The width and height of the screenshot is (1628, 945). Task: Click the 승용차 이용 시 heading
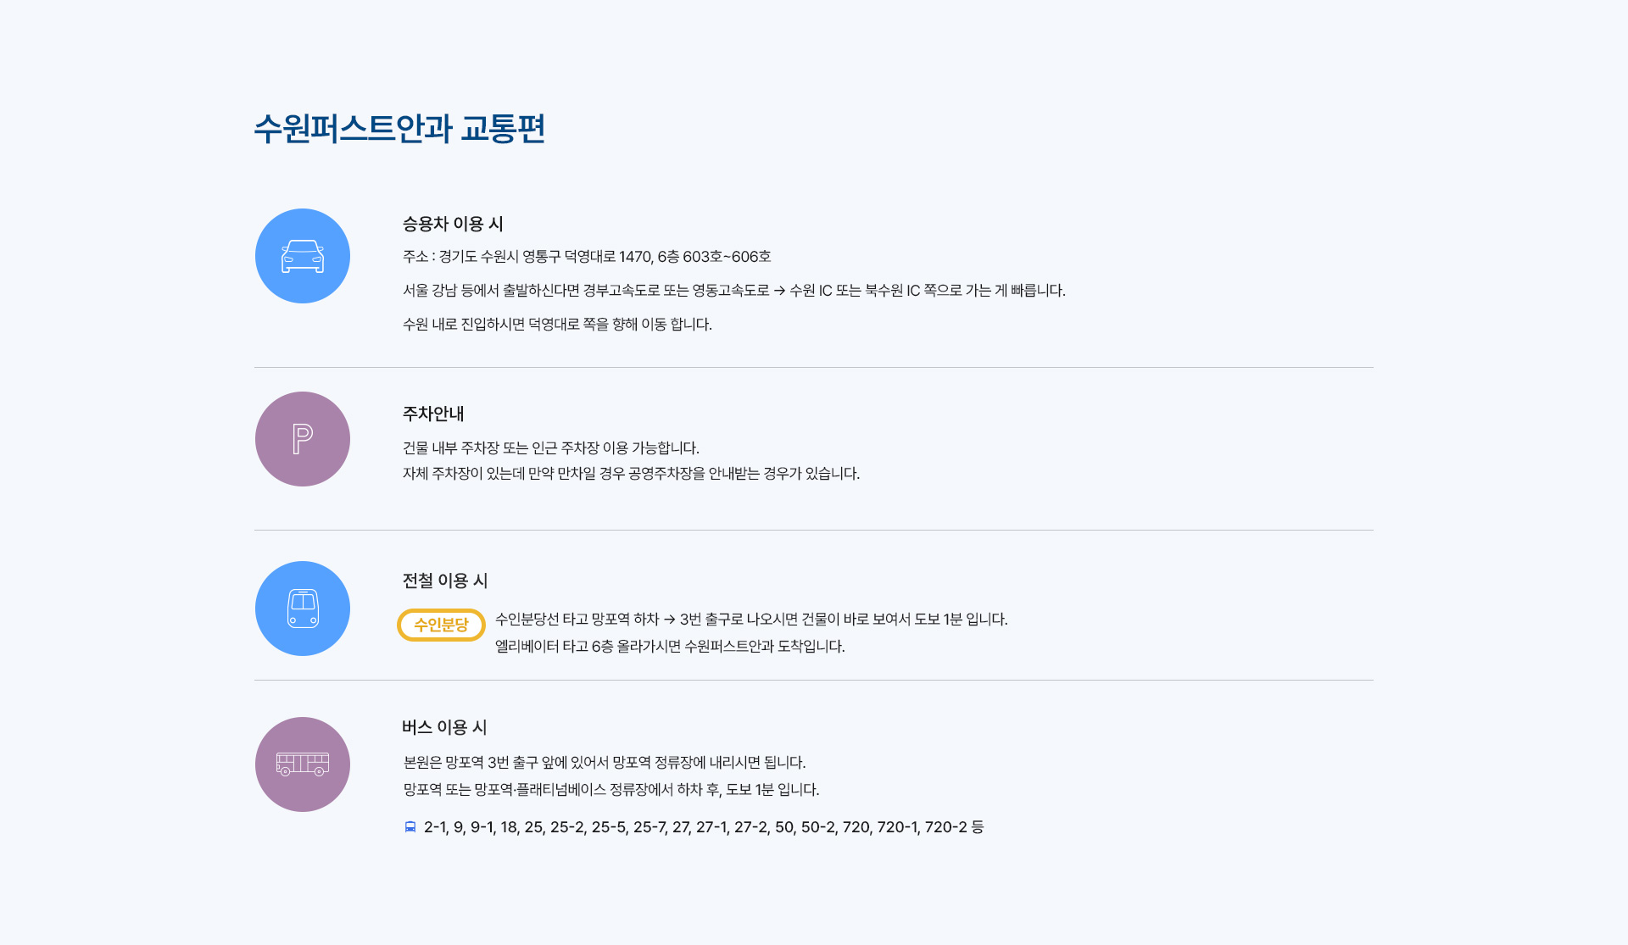pyautogui.click(x=453, y=224)
